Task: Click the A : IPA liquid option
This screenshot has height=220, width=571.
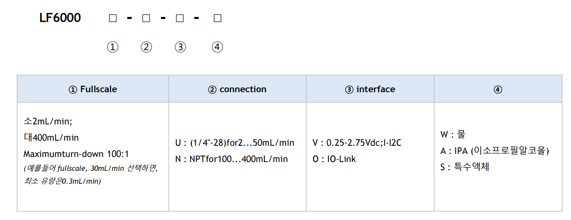Action: [x=494, y=151]
